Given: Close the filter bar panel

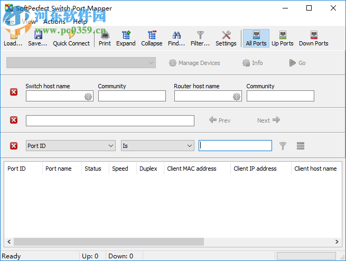Looking at the screenshot, I should point(14,146).
